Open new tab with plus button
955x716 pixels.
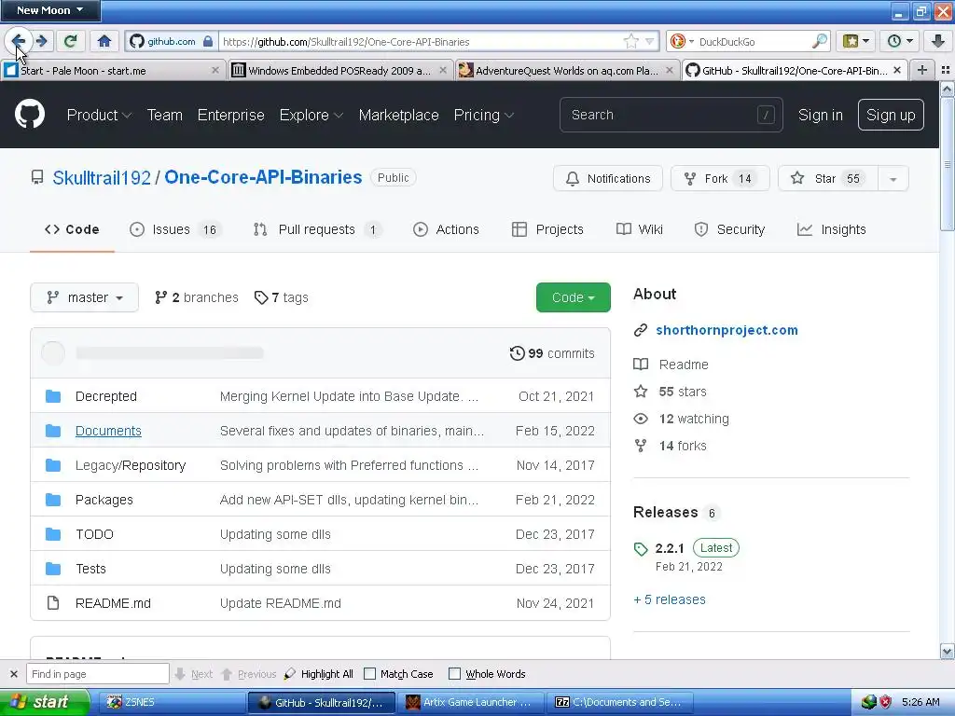922,70
